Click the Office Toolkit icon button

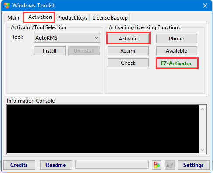coord(157,165)
